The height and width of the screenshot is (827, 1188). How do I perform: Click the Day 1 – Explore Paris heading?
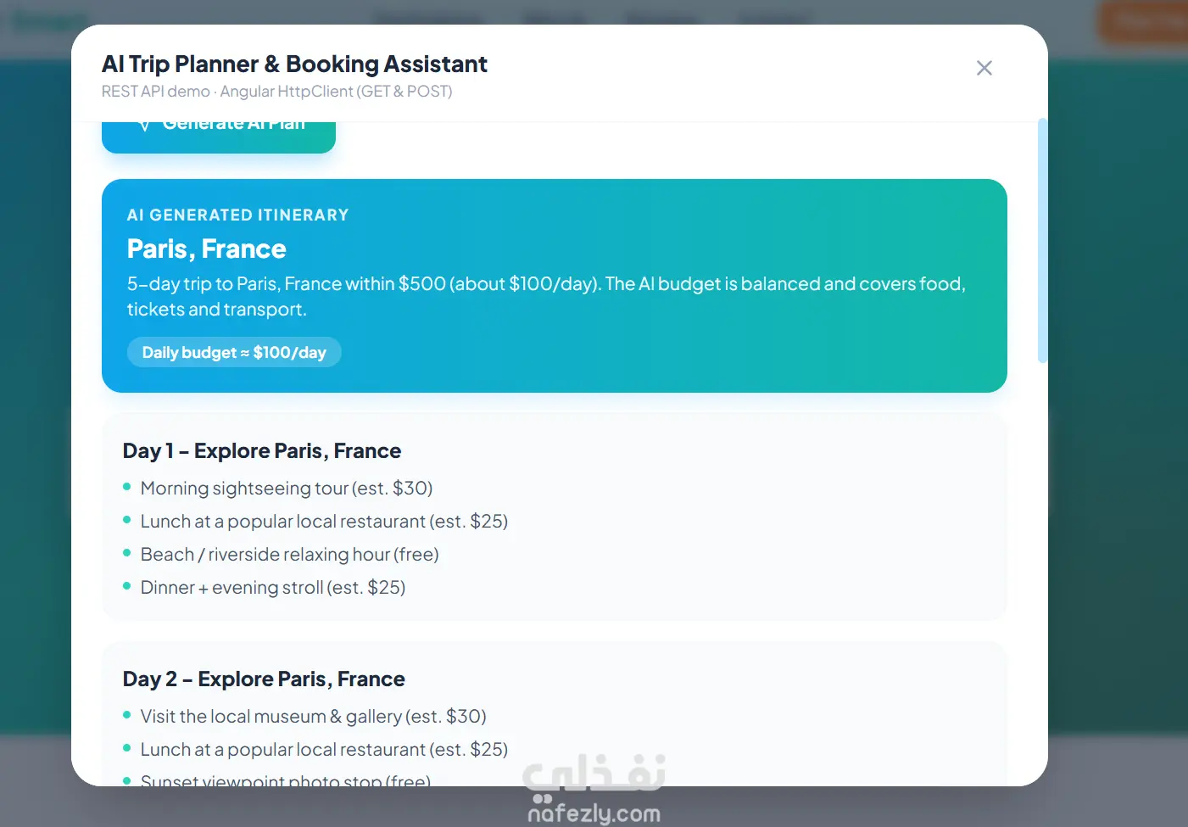pos(262,450)
